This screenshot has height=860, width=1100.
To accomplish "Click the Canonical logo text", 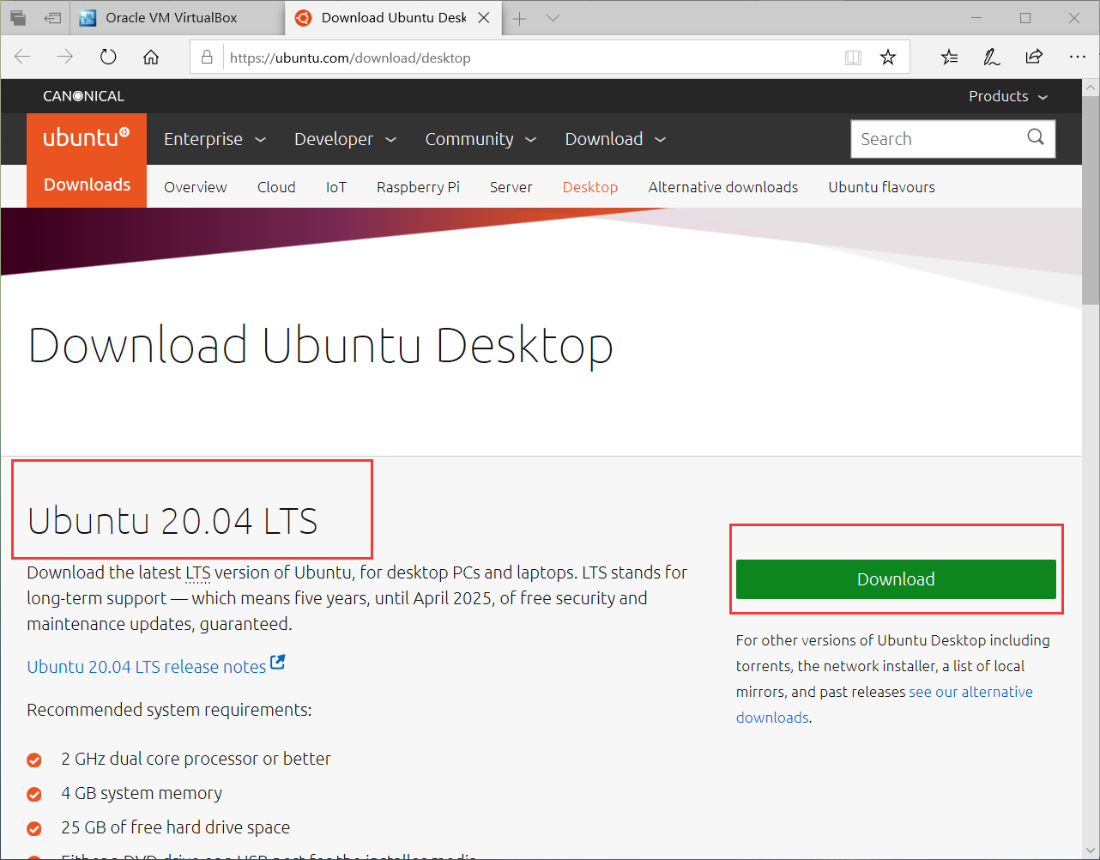I will click(84, 96).
